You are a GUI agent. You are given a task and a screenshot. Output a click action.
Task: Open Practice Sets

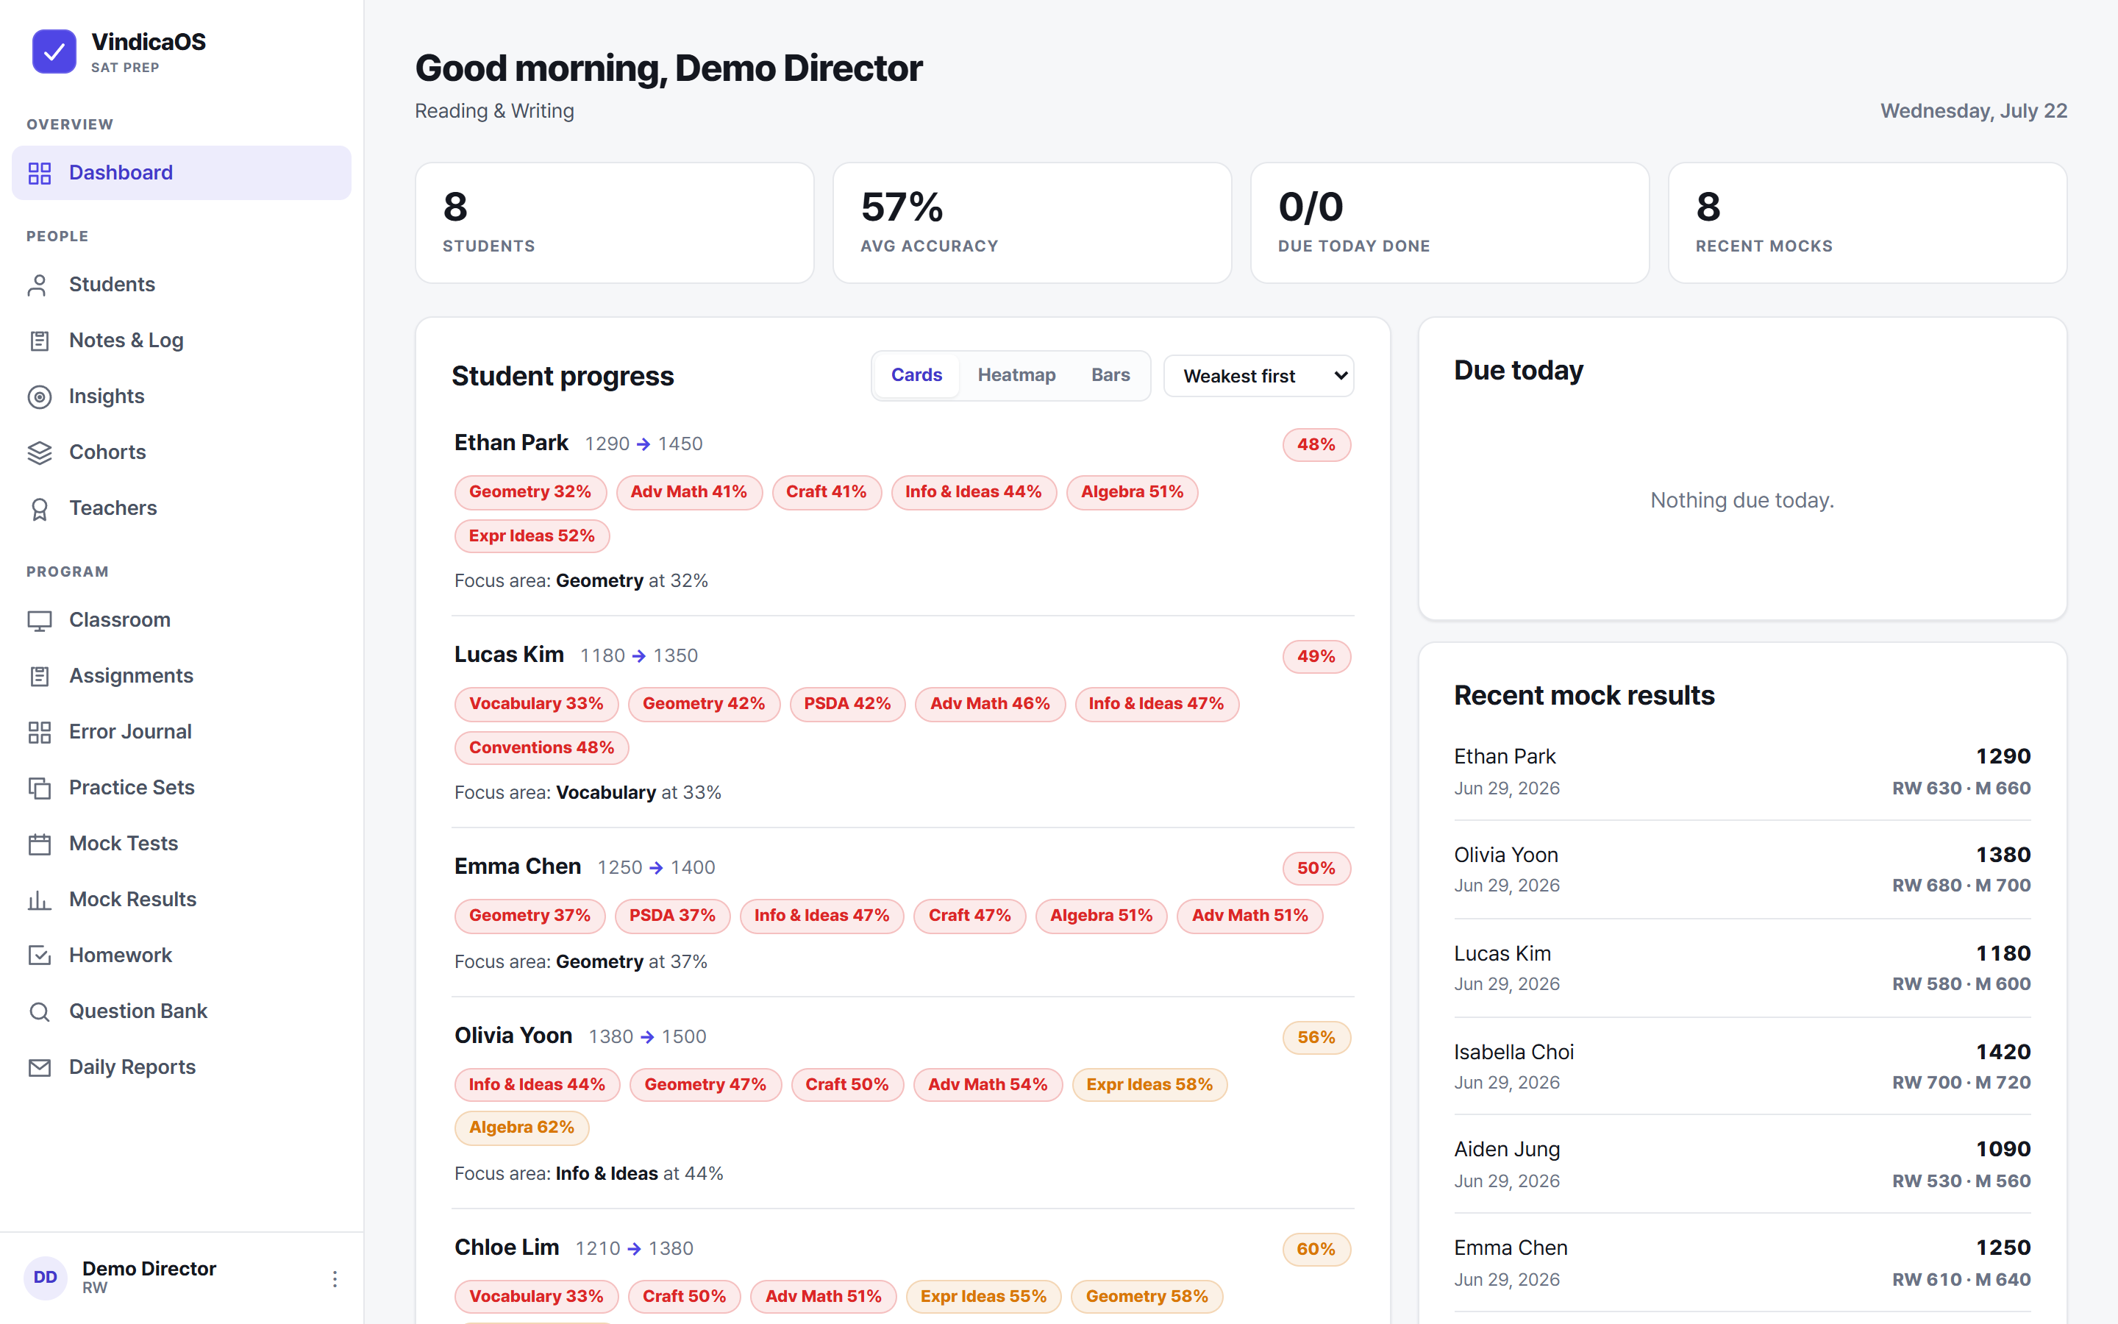click(181, 788)
